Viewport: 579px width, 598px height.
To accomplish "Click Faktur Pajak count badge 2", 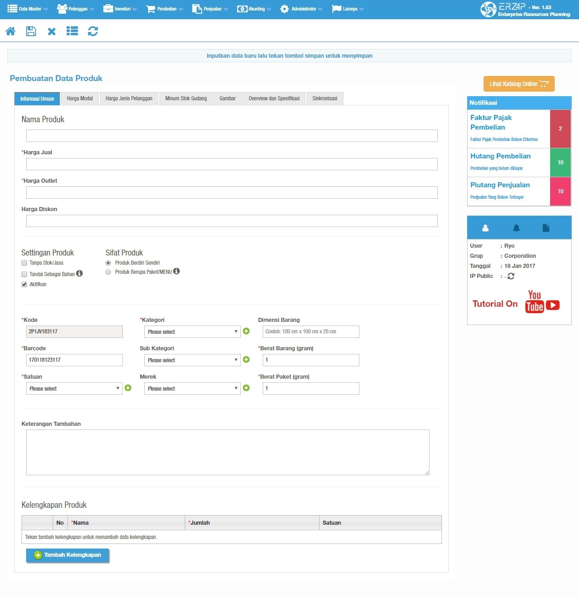I will tap(560, 129).
